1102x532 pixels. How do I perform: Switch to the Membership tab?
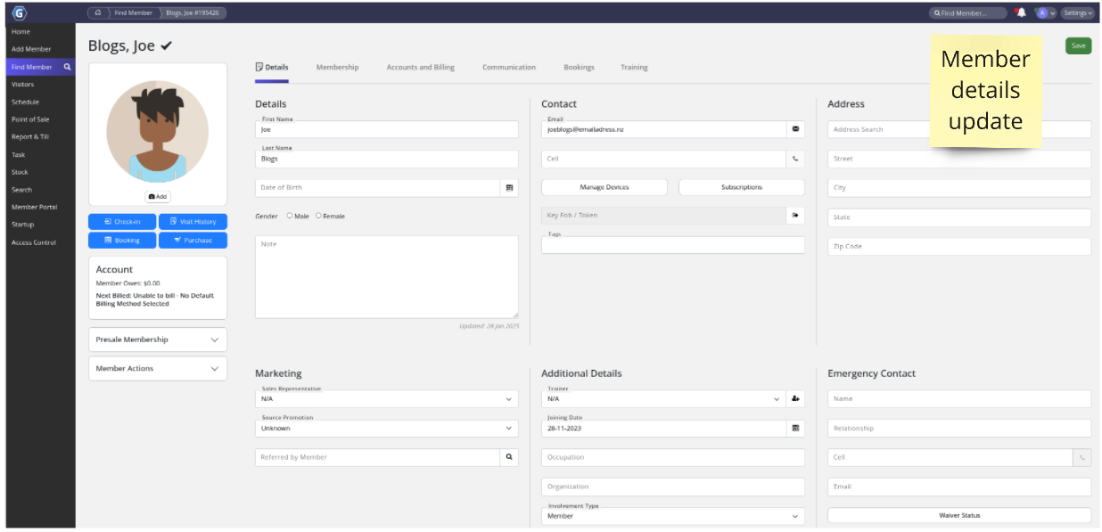click(x=337, y=68)
